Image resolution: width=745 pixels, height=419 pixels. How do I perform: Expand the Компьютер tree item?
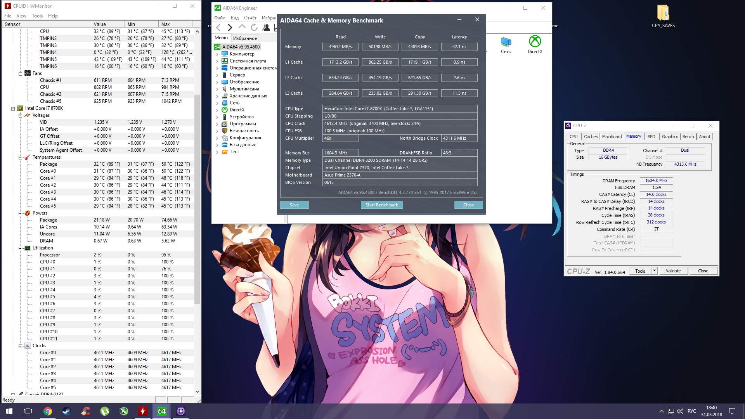(x=217, y=54)
